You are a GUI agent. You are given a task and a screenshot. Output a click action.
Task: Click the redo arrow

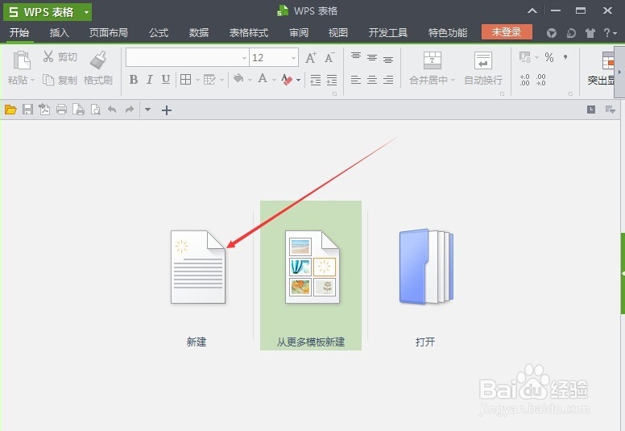[x=130, y=110]
